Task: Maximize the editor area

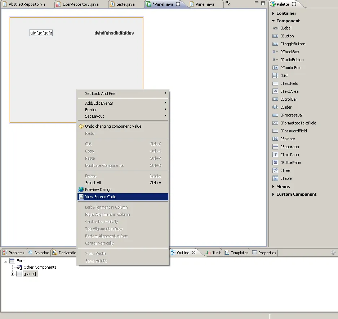Action: 263,3
